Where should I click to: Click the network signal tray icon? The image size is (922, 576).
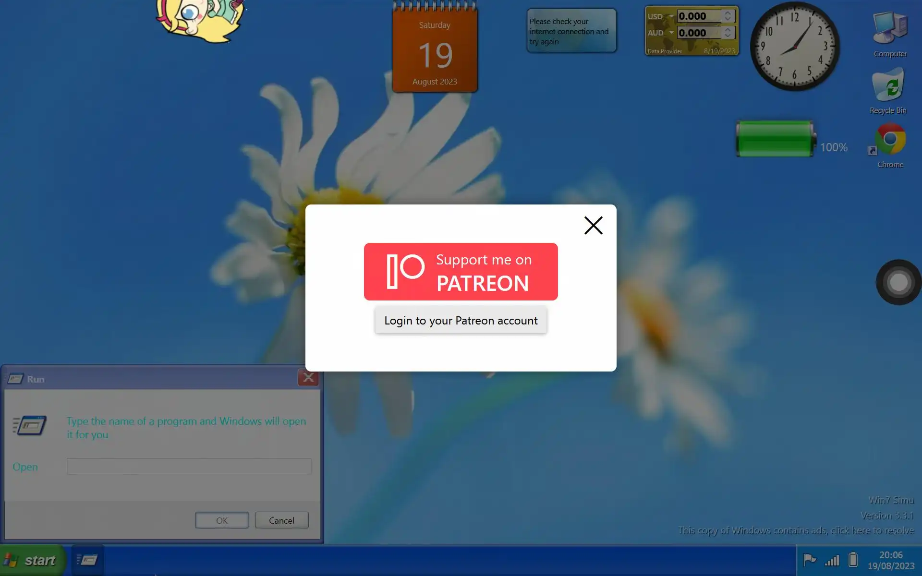pyautogui.click(x=832, y=560)
